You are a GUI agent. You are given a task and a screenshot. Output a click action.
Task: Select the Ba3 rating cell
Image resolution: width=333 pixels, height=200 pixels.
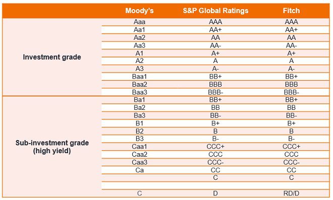(x=139, y=115)
